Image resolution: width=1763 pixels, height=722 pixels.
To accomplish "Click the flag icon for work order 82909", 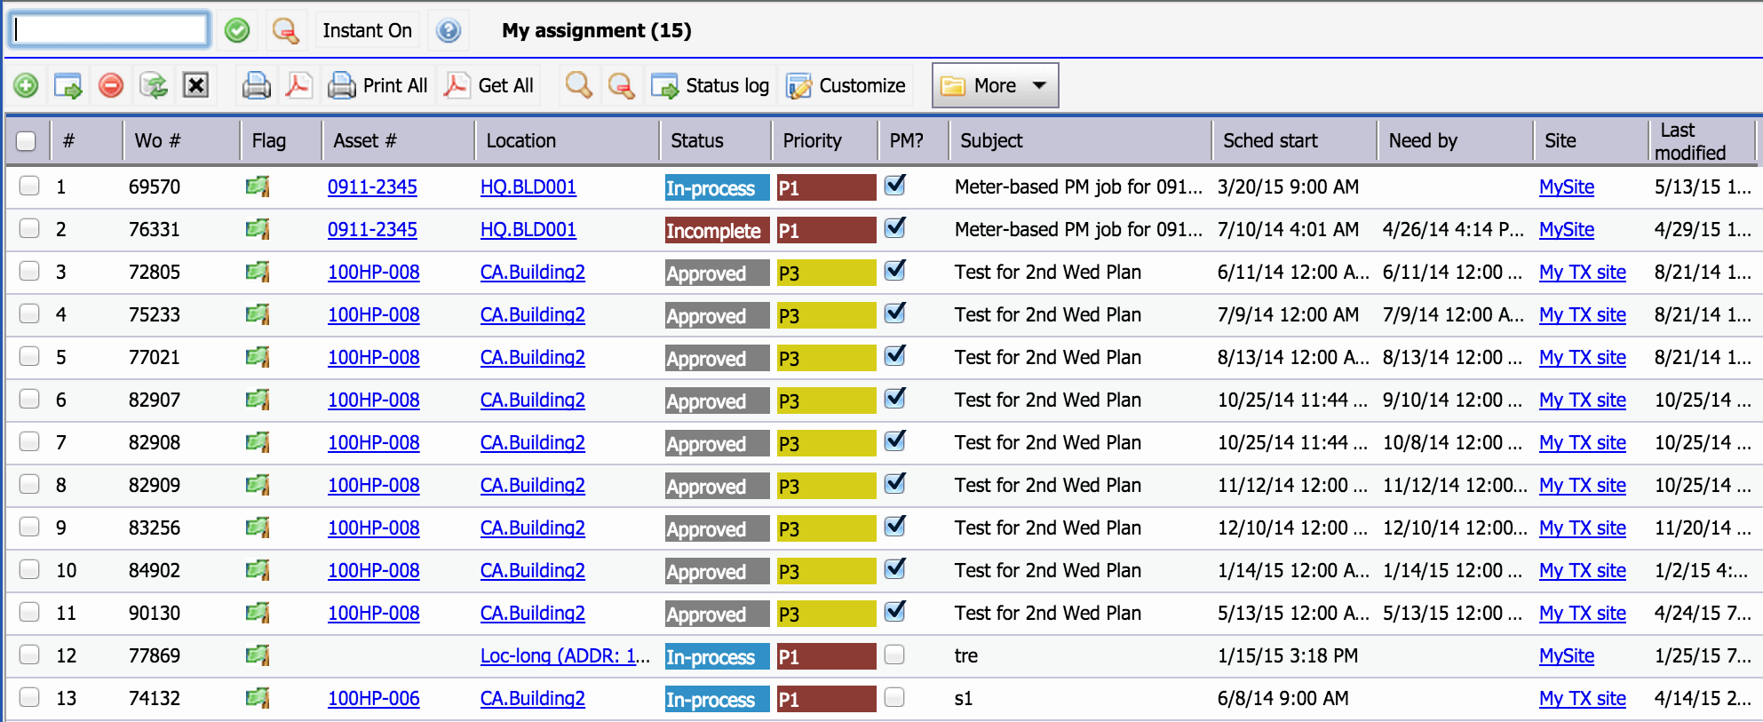I will coord(258,485).
